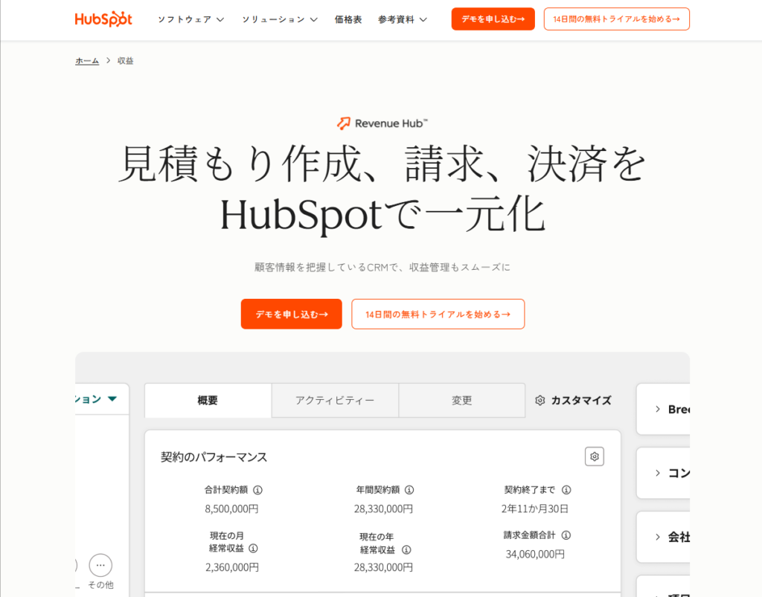Select the 概要 tab
Screen dimensions: 762x597
(x=208, y=401)
